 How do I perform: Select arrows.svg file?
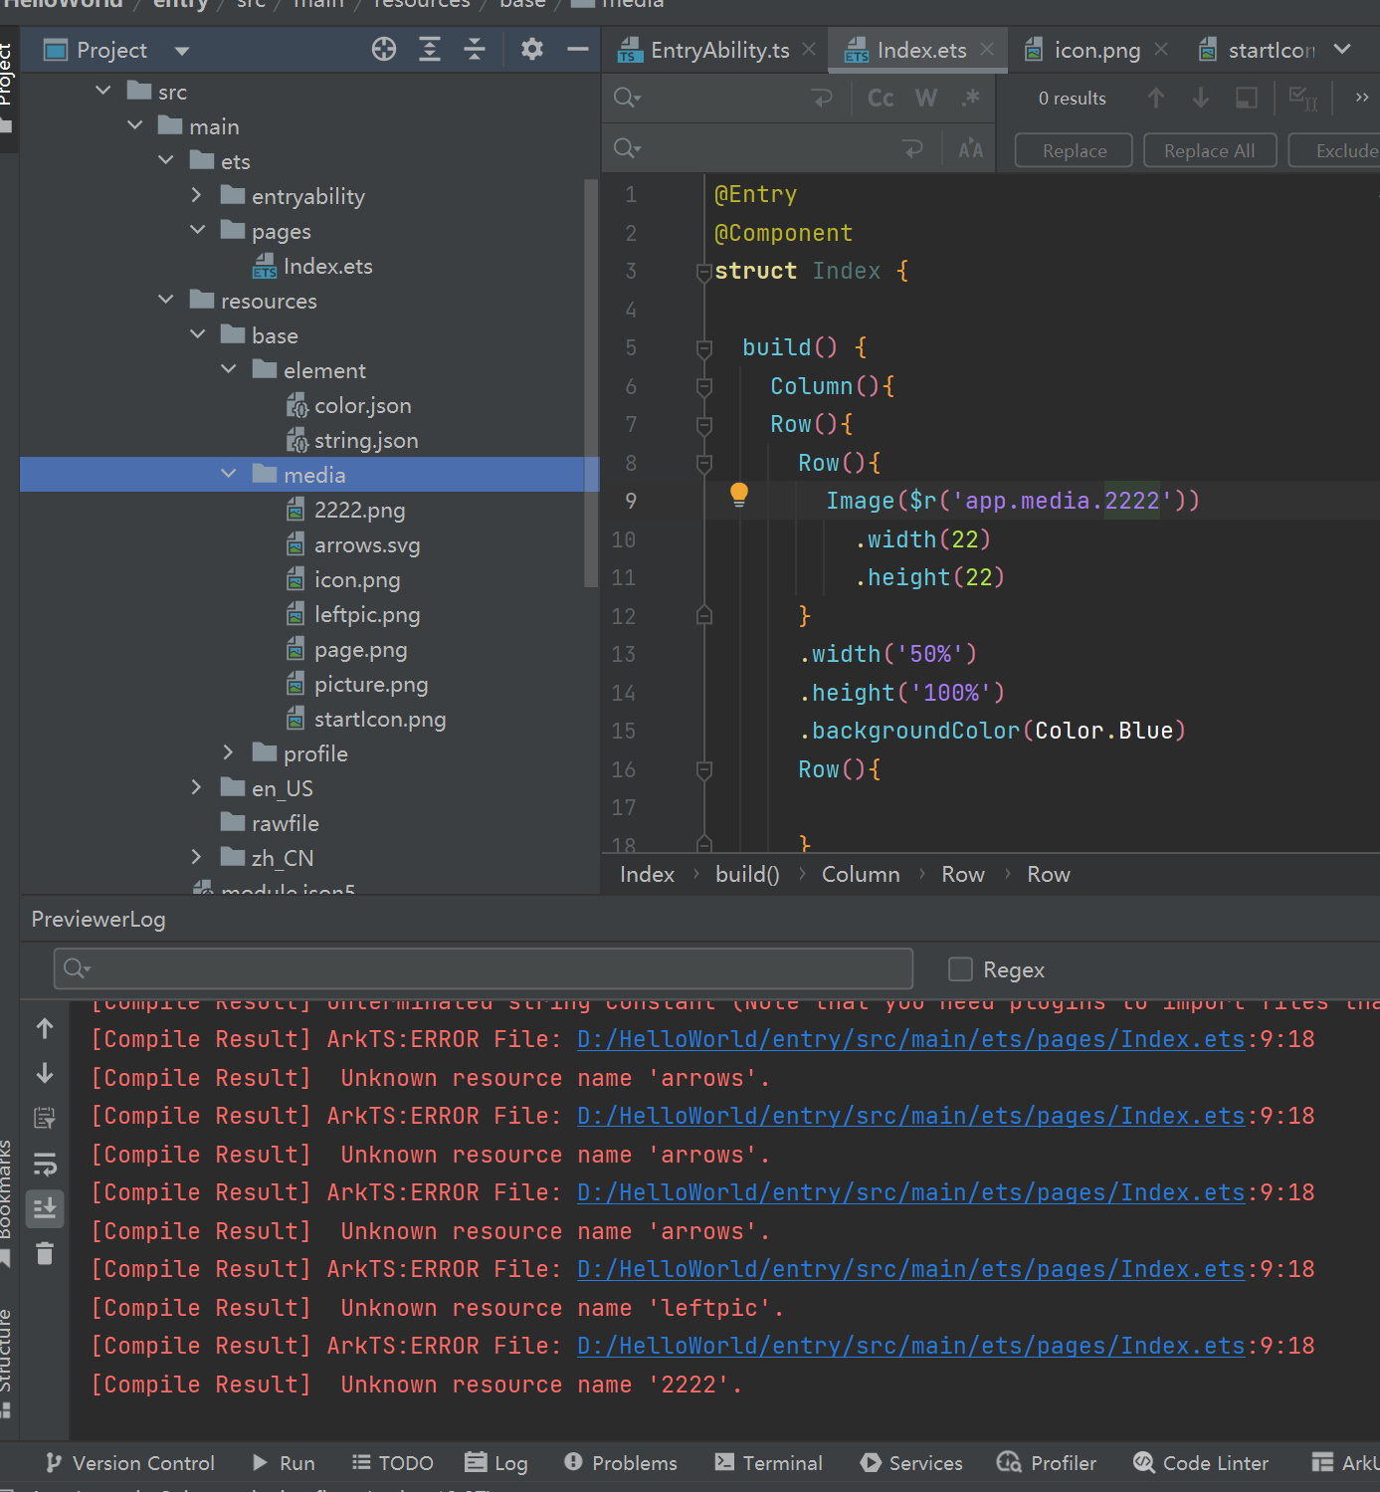[x=353, y=544]
